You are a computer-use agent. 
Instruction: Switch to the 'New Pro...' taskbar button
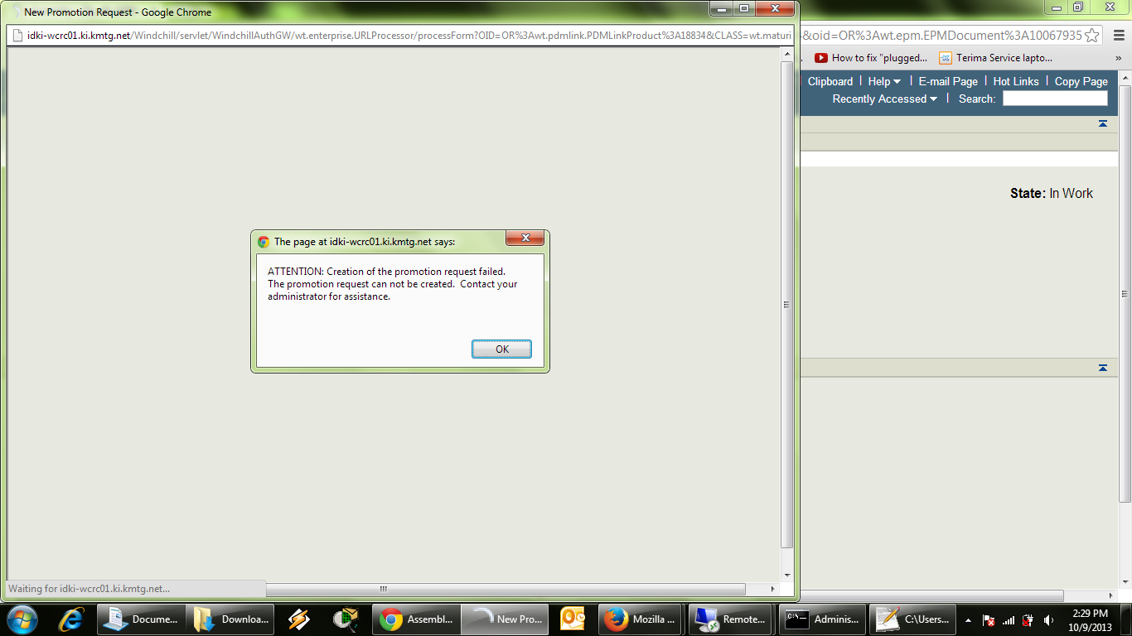click(x=503, y=619)
